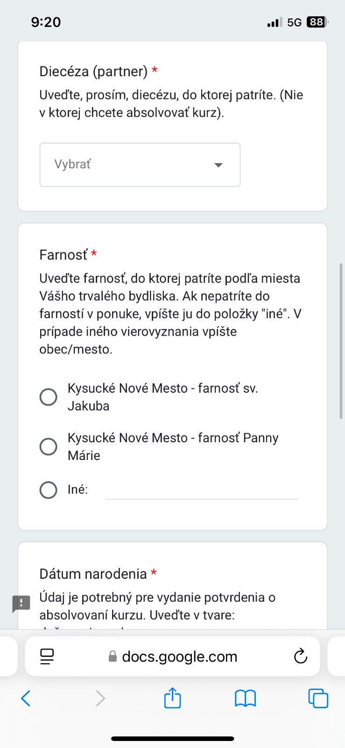
Task: Tap the page scrollbar on right edge
Action: [341, 341]
